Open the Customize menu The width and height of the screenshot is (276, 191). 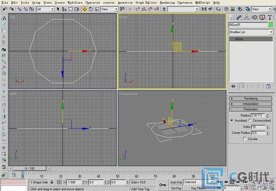[x=185, y=3]
